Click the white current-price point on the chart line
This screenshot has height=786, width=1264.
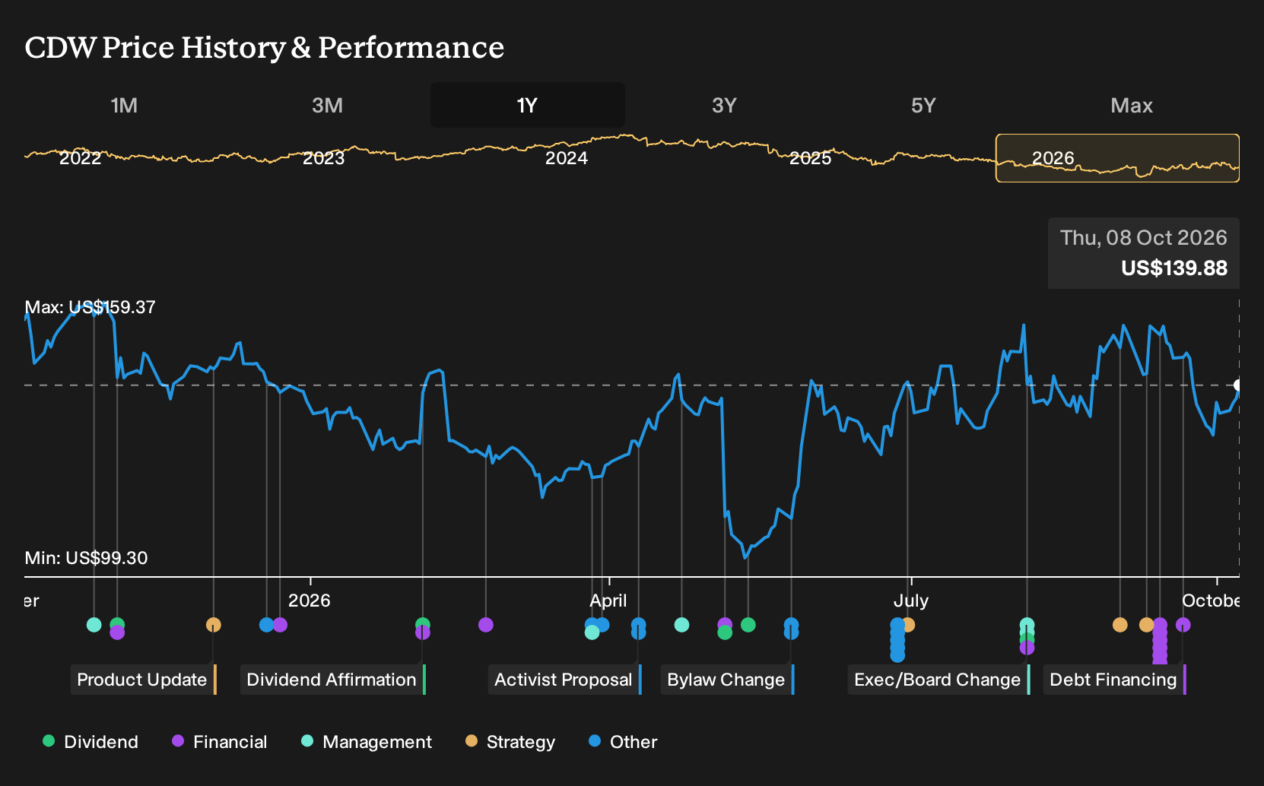[x=1238, y=385]
